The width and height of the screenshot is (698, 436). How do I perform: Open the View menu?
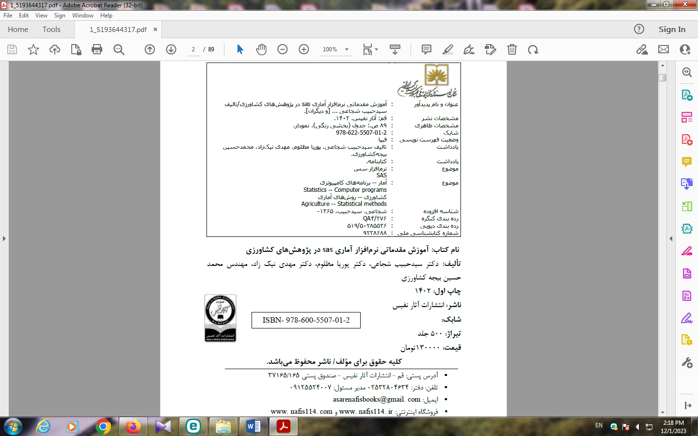(41, 16)
